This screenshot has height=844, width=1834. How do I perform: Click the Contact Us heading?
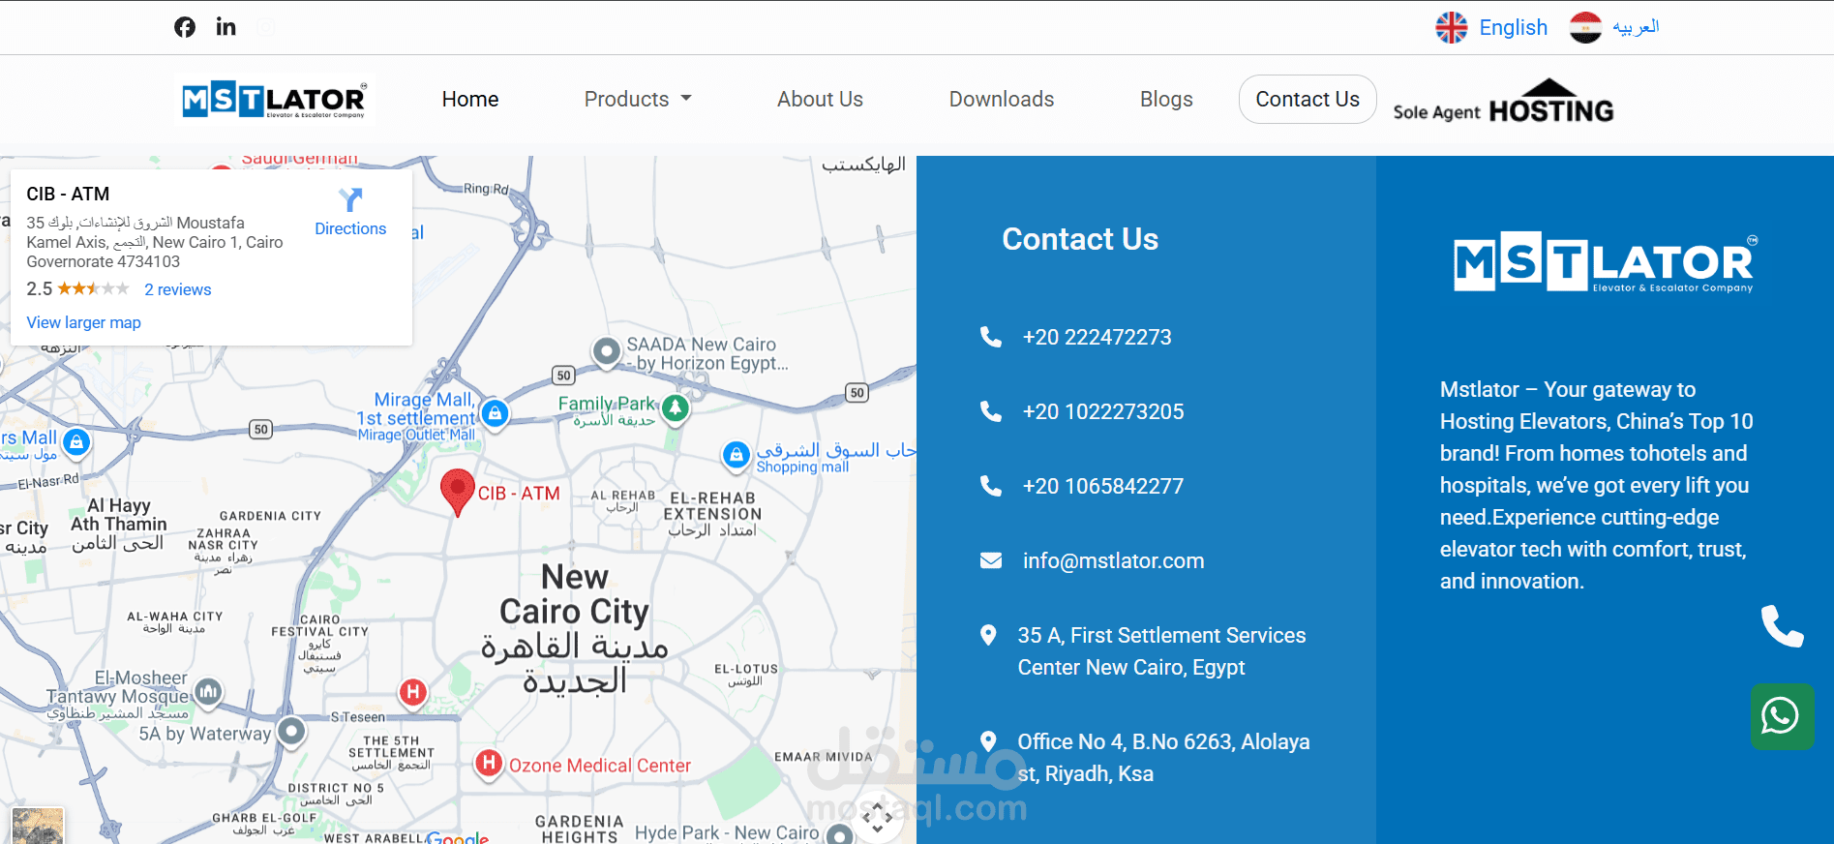(1080, 239)
